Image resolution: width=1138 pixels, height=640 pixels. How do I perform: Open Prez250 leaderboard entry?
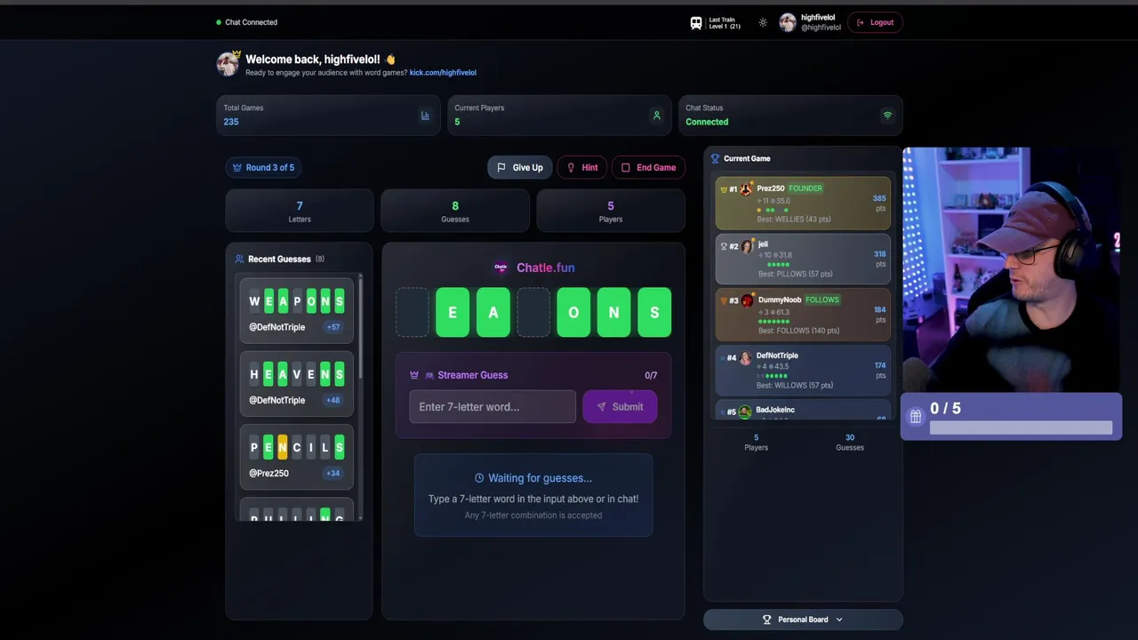[803, 204]
